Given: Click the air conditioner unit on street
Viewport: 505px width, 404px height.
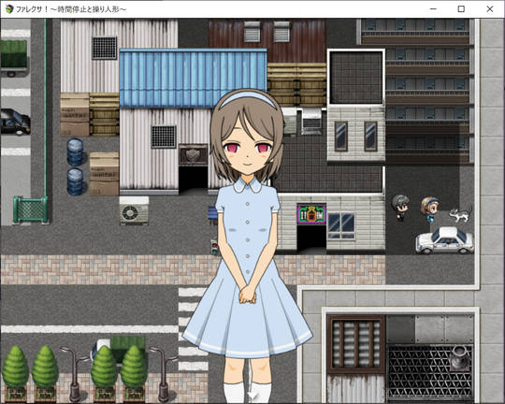Looking at the screenshot, I should (x=134, y=210).
